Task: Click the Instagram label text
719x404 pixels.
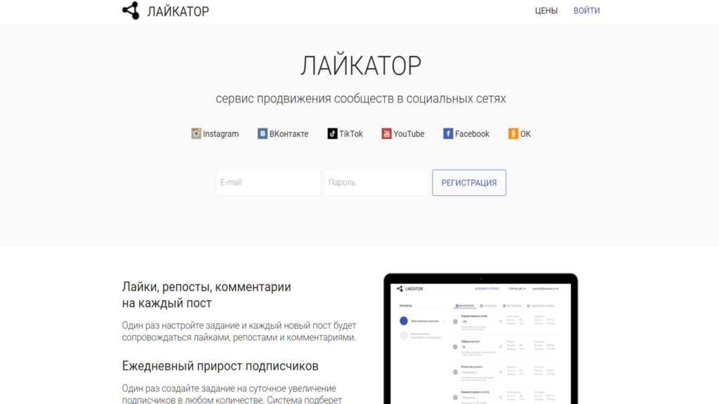Action: pyautogui.click(x=220, y=134)
